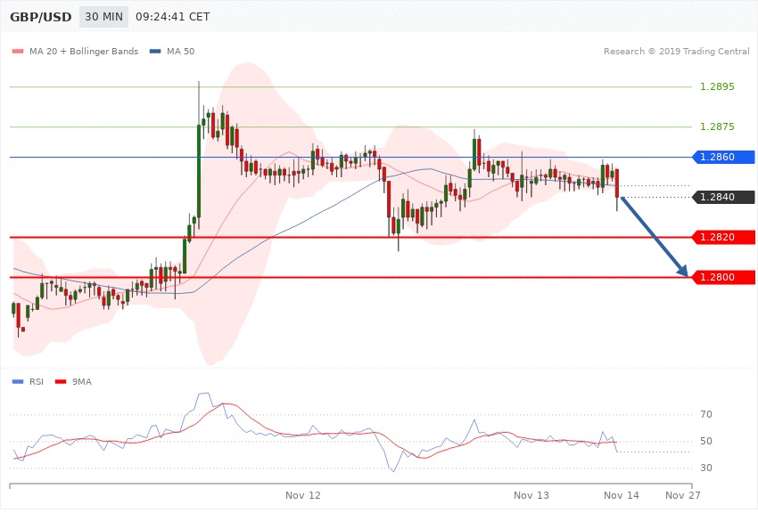Image resolution: width=758 pixels, height=513 pixels.
Task: Click the pink MA 20 legend line marker
Action: [x=19, y=52]
